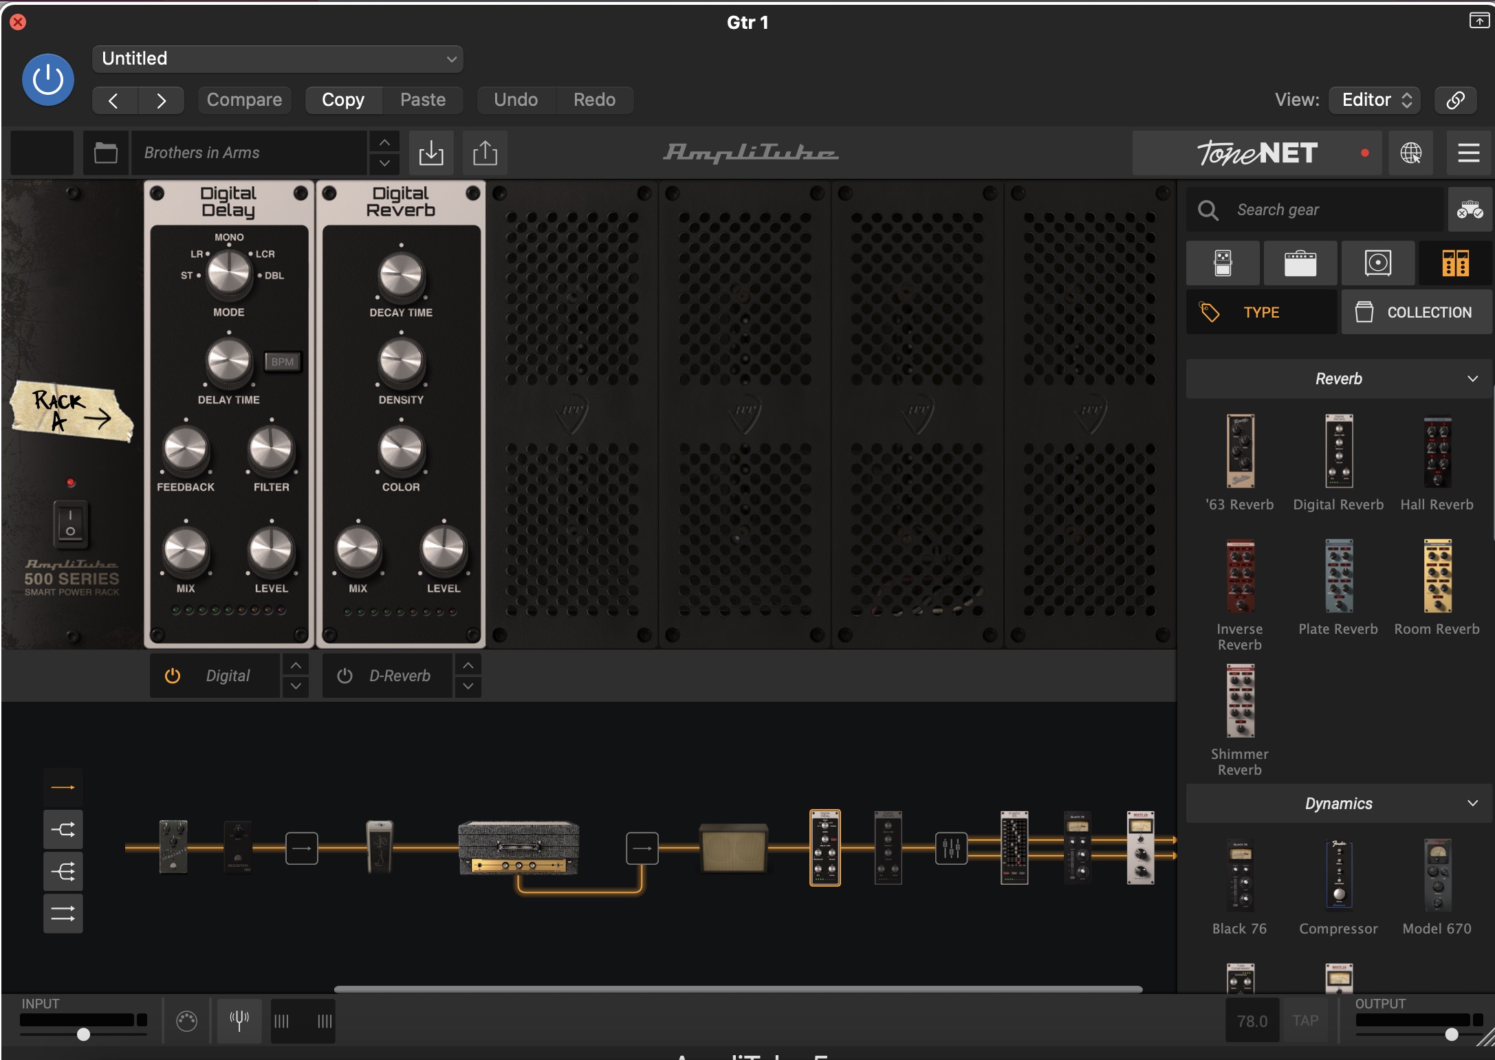
Task: Click the color palette icon in bottom bar
Action: click(x=186, y=1021)
